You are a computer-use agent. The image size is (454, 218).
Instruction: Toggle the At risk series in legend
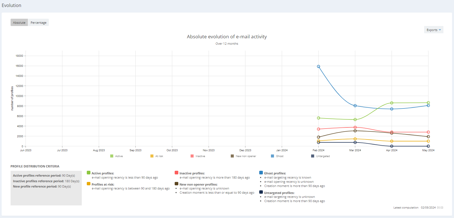[157, 156]
